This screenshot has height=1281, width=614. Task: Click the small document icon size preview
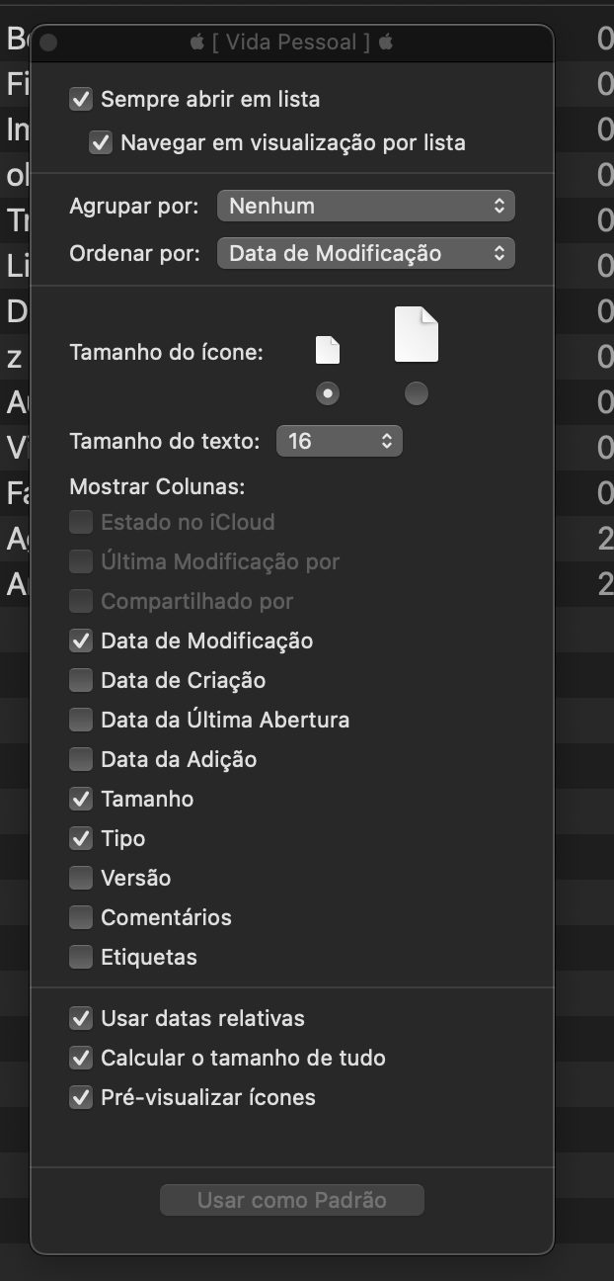coord(328,350)
